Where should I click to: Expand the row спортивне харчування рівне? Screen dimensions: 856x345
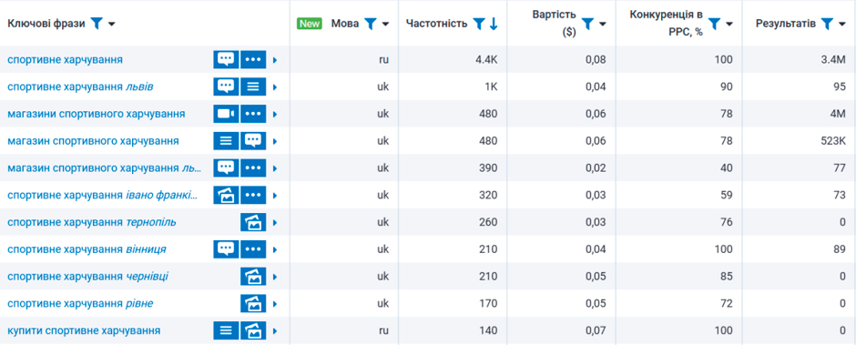pos(275,304)
